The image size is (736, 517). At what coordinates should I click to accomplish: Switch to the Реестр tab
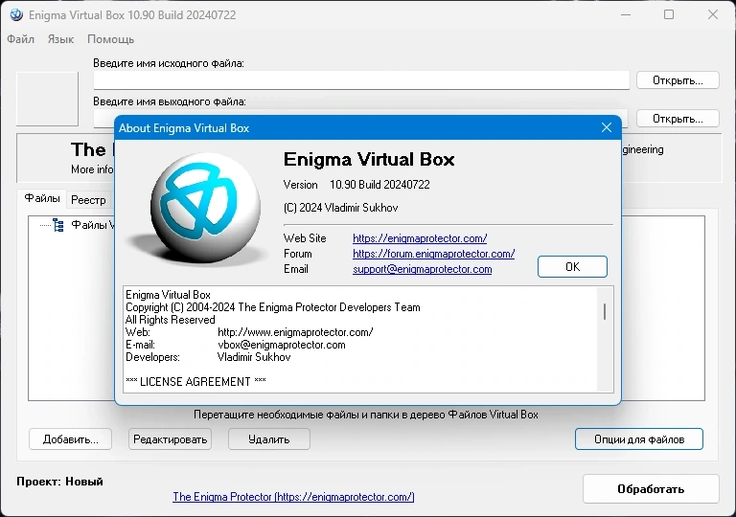point(88,200)
